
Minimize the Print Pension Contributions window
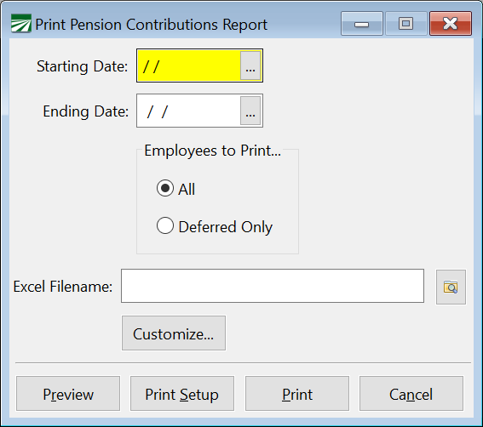point(362,24)
